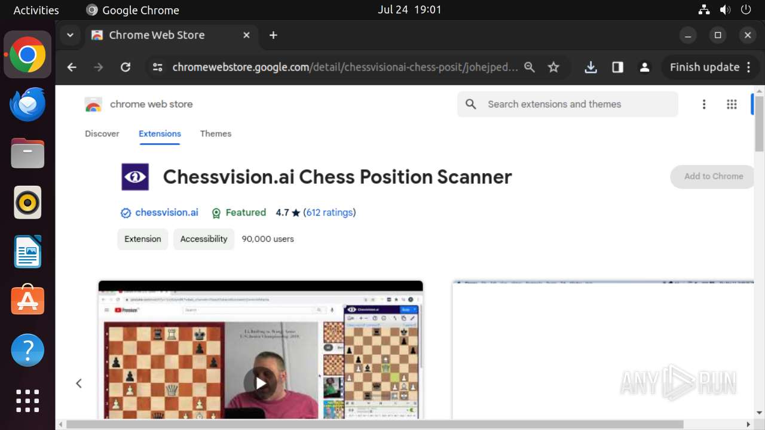Open the Chrome profile icon

click(x=644, y=67)
